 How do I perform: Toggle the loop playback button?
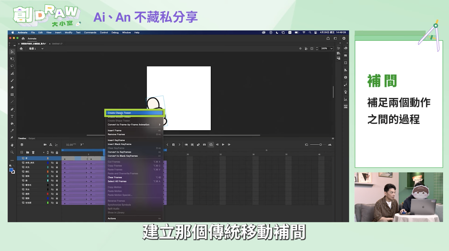(211, 145)
